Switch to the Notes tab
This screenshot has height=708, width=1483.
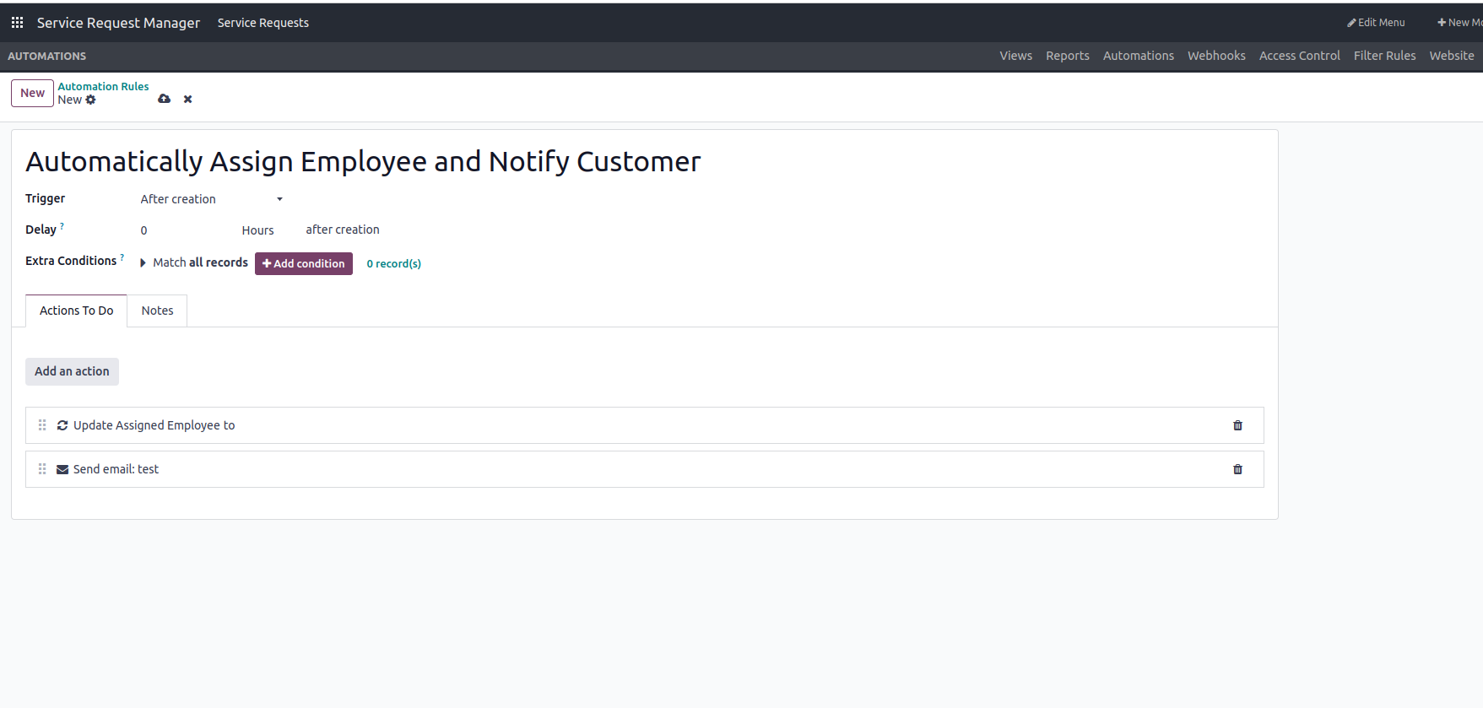157,311
